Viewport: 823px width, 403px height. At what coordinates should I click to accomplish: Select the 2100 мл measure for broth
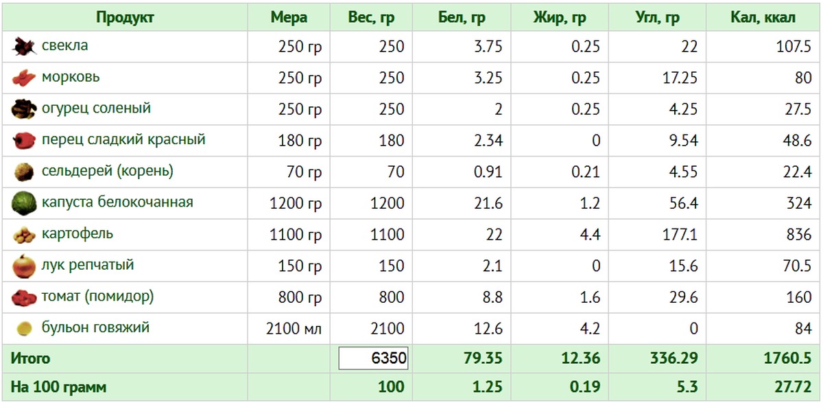(294, 329)
